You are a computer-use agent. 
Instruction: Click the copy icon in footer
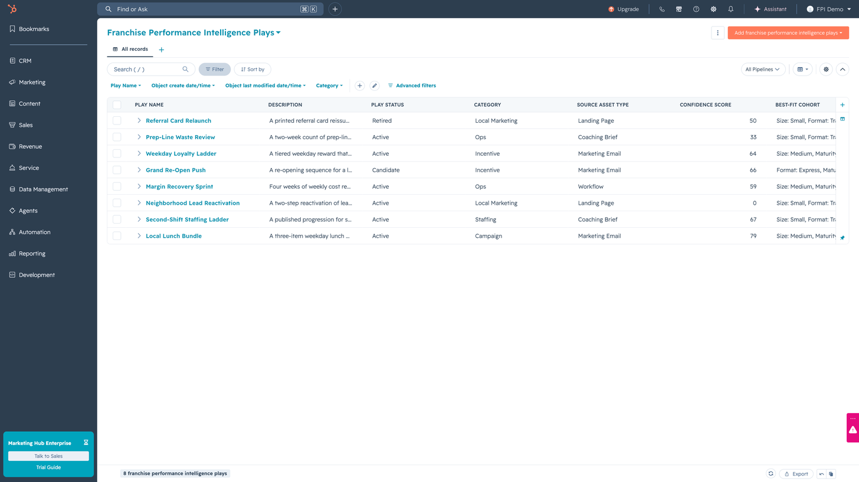(x=831, y=474)
